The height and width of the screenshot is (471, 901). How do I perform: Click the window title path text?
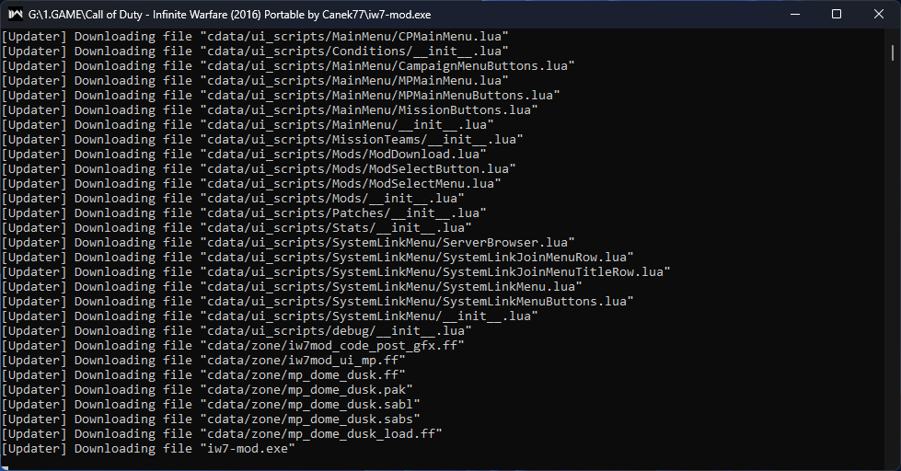click(229, 15)
